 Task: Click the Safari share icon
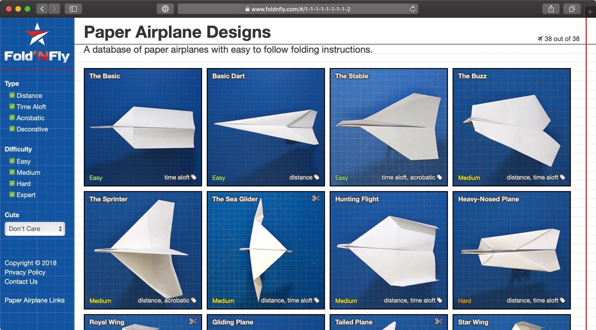pyautogui.click(x=551, y=9)
